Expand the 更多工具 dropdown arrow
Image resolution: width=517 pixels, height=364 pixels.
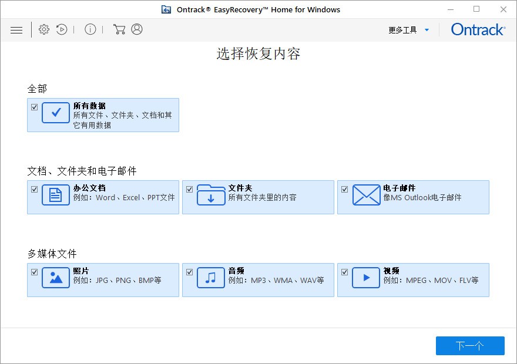coord(427,29)
